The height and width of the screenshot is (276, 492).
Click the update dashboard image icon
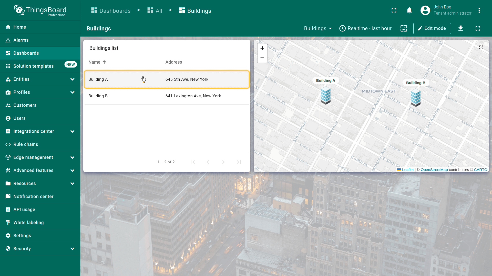point(404,28)
